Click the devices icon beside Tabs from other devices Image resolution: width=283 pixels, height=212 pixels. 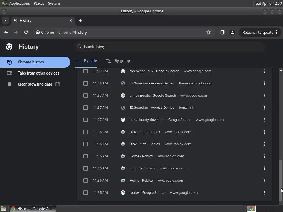(9, 73)
